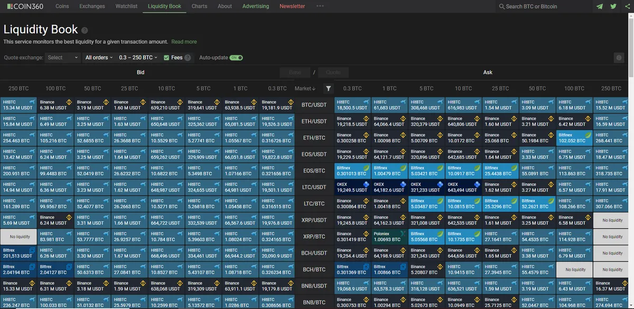Click the COIN360 logo
Image resolution: width=634 pixels, height=309 pixels.
pos(25,6)
